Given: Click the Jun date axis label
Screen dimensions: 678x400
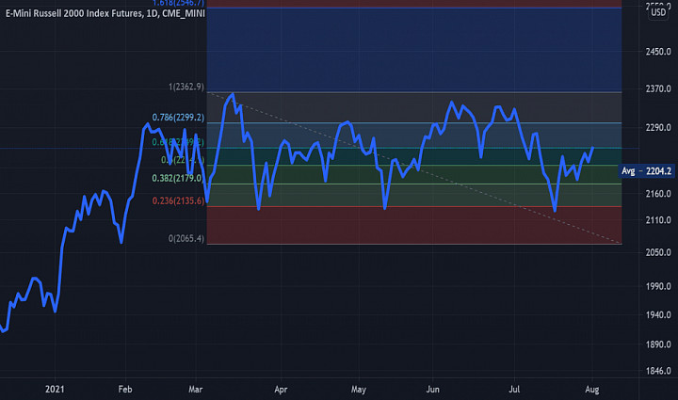Looking at the screenshot, I should (433, 390).
